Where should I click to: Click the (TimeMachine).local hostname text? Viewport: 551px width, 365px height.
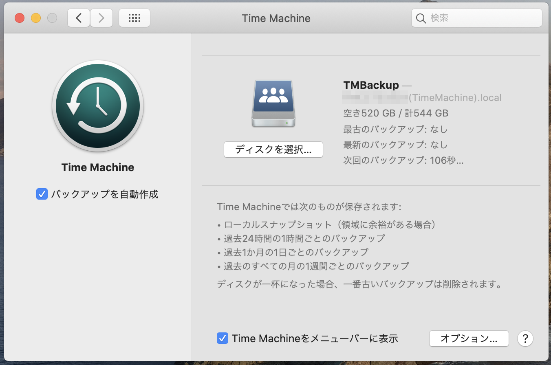pyautogui.click(x=455, y=98)
